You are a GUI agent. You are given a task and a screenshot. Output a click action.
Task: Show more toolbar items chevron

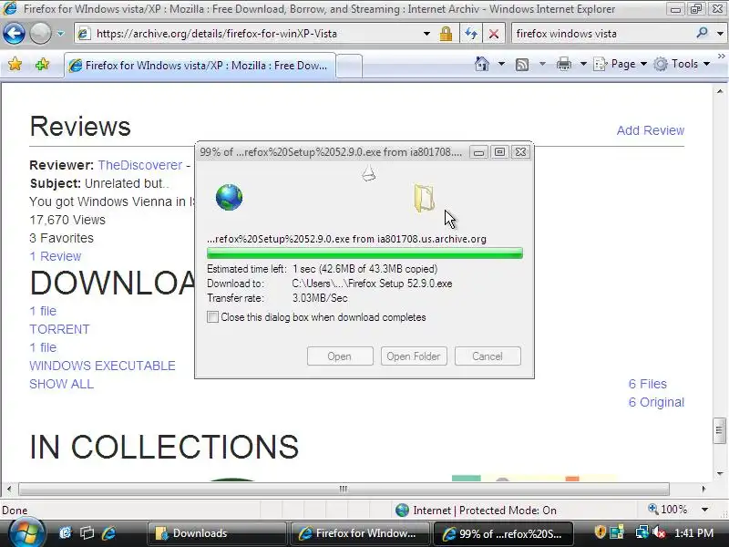click(x=721, y=57)
